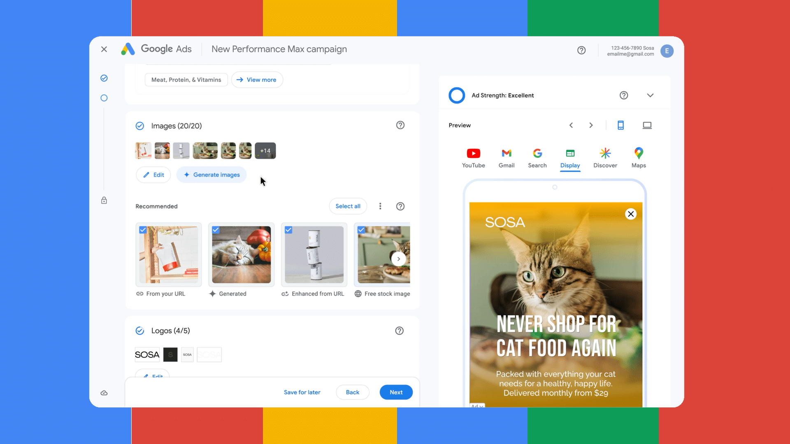Screen dimensions: 790x444
Task: Click the Ad Strength help question mark icon
Action: point(623,95)
